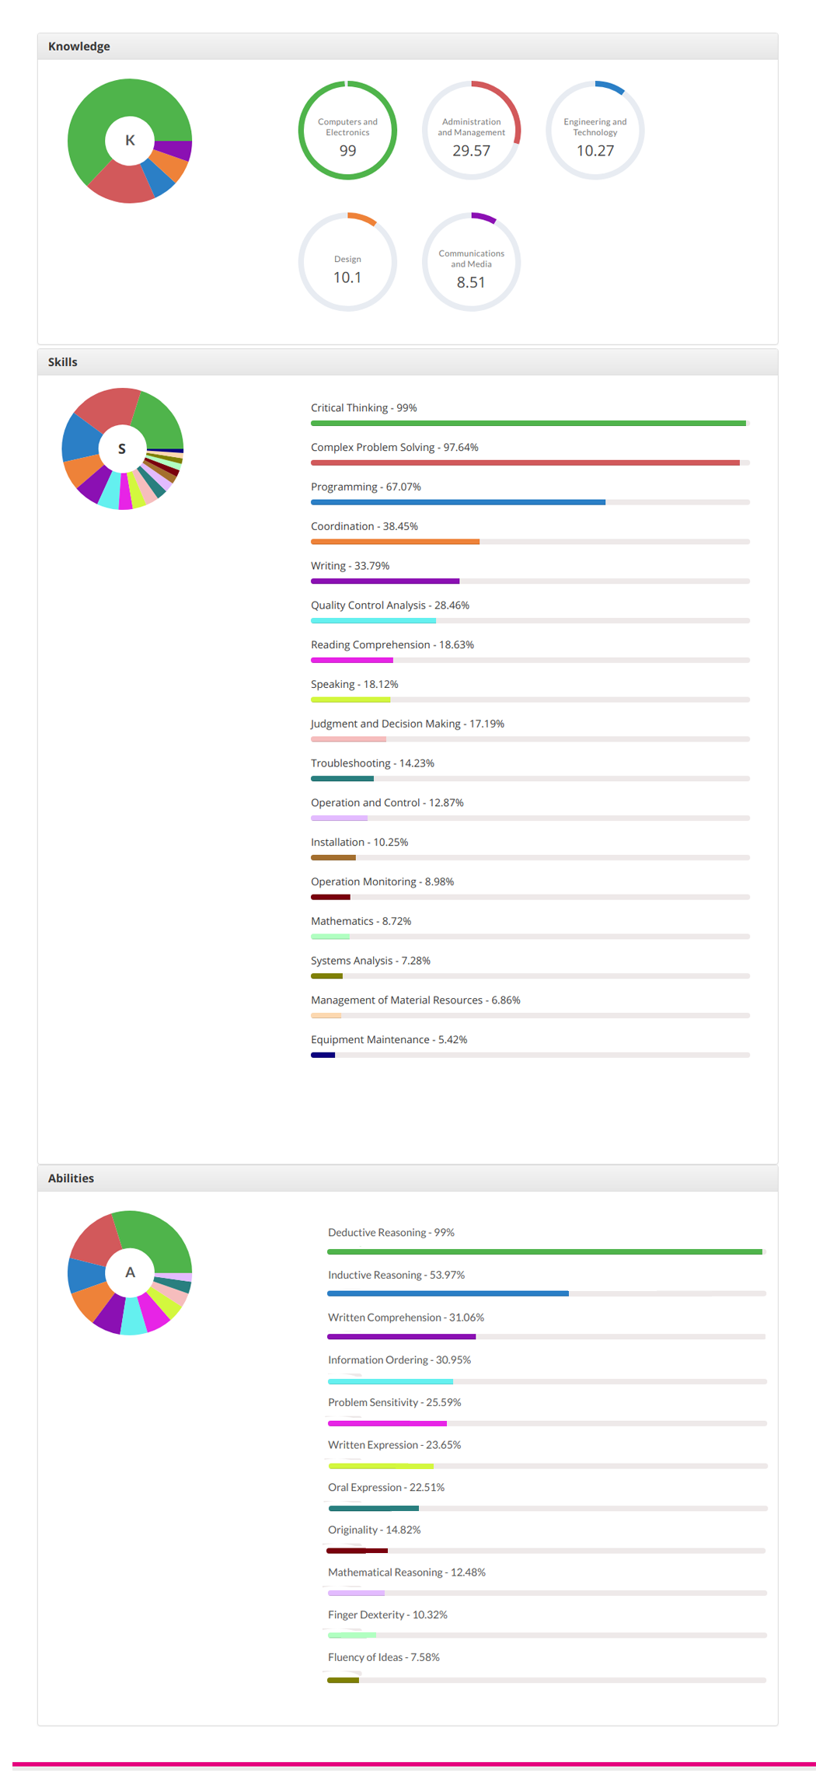Click the Equipment Maintenance label
816x1773 pixels.
point(389,1039)
